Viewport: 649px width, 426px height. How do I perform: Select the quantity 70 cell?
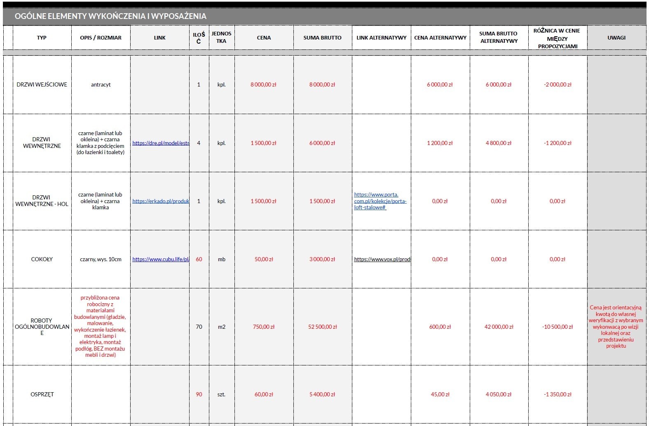tap(199, 327)
